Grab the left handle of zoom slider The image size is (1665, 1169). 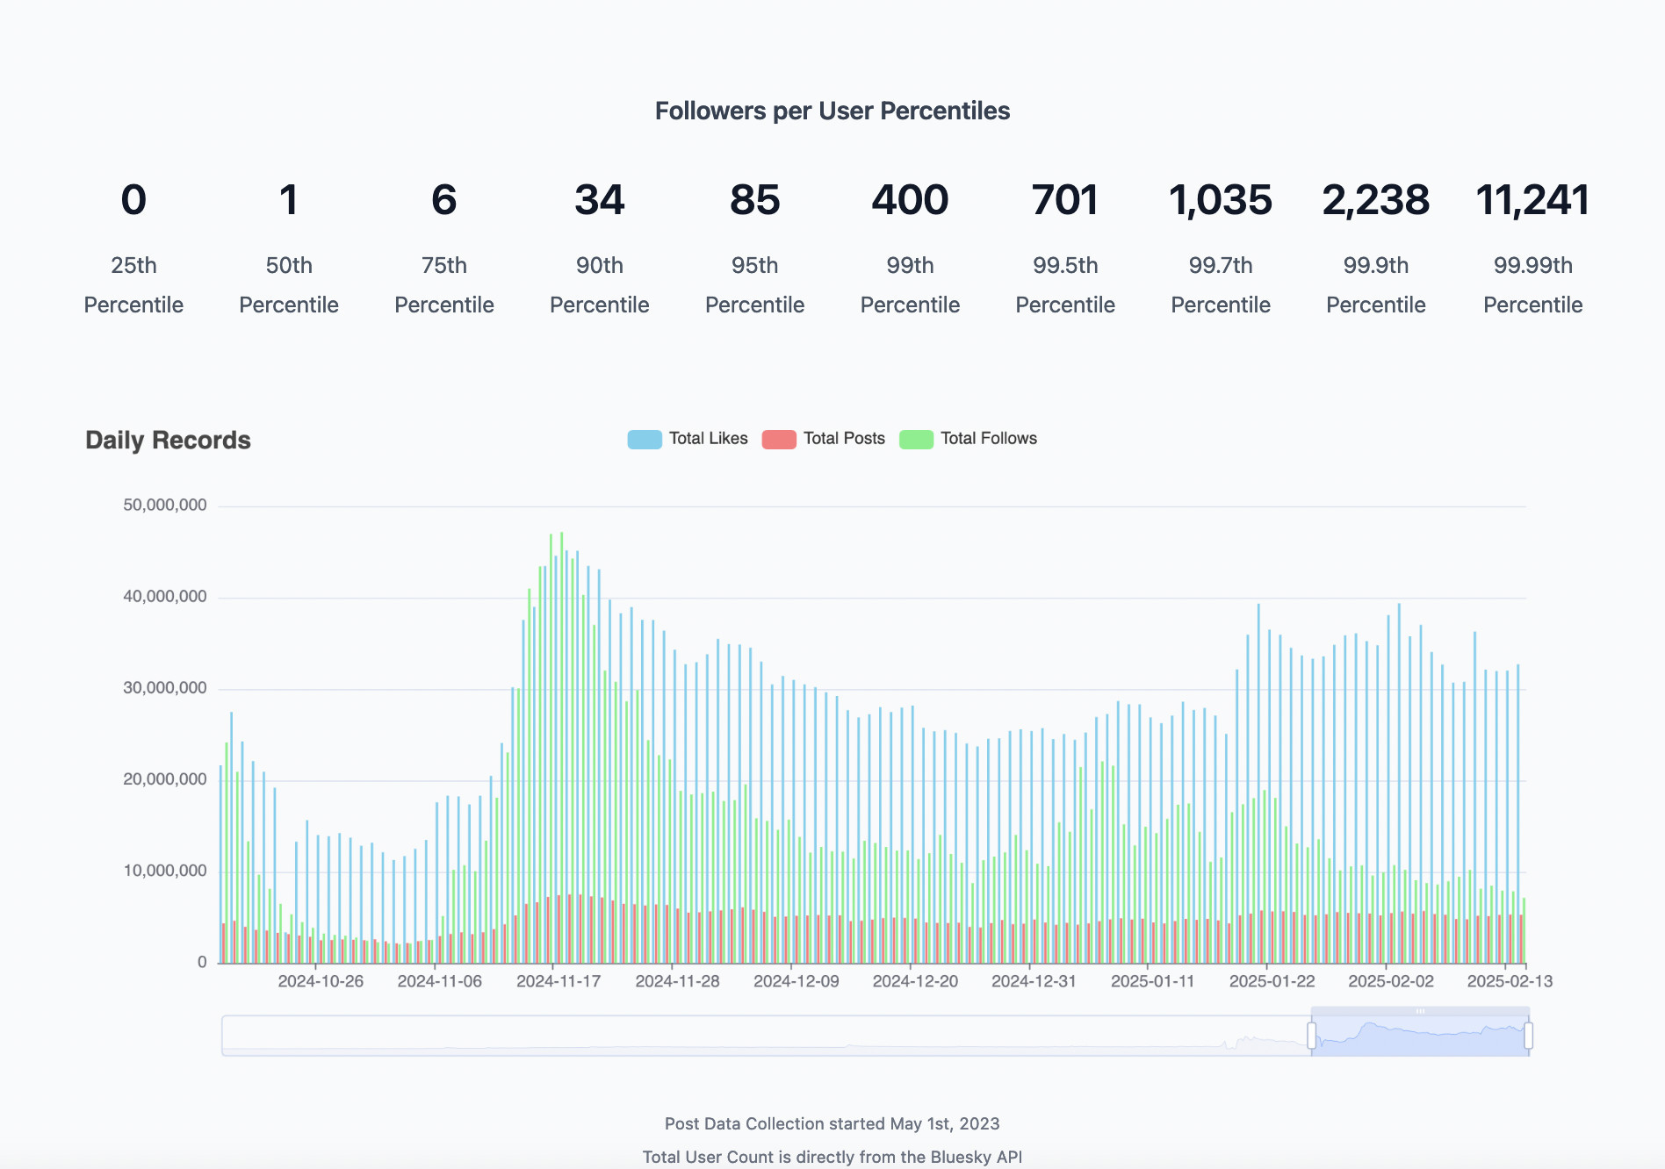coord(1312,1036)
